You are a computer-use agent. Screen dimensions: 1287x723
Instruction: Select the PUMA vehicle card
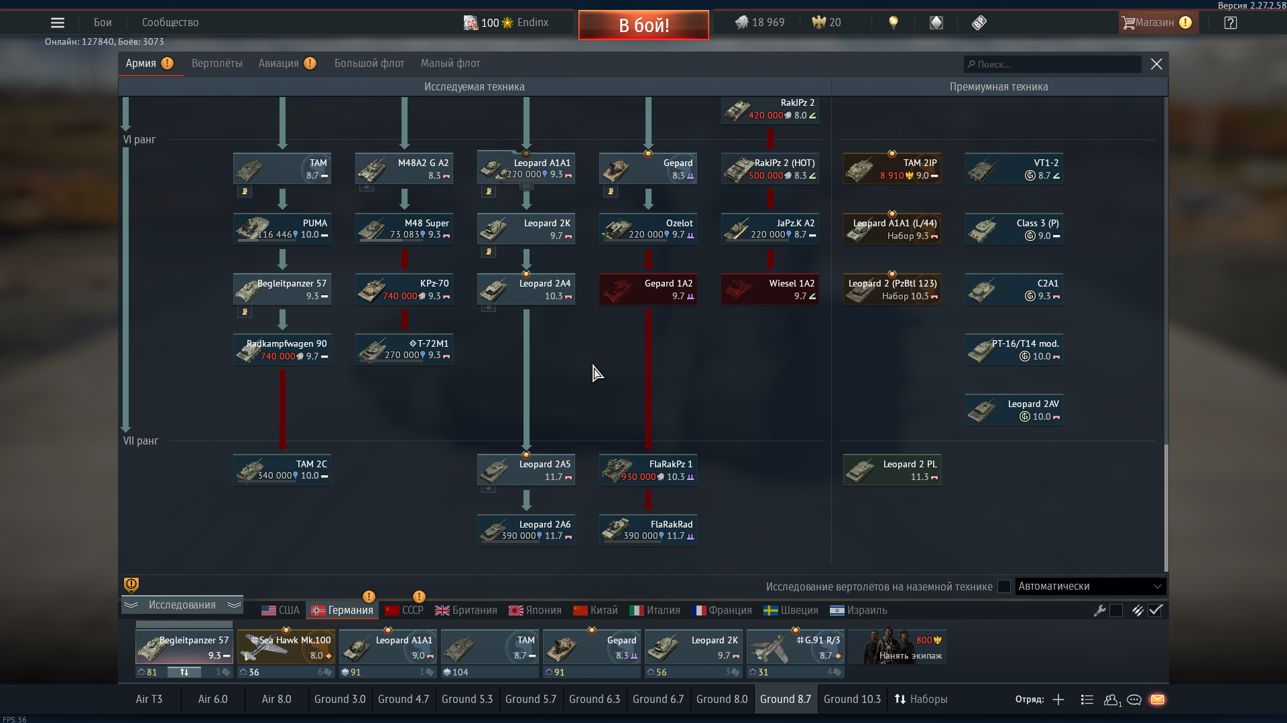[x=282, y=228]
